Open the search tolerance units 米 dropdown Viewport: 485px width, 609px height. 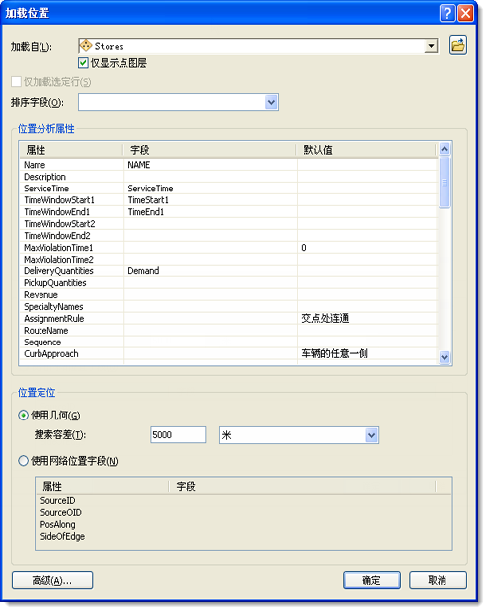pos(372,435)
